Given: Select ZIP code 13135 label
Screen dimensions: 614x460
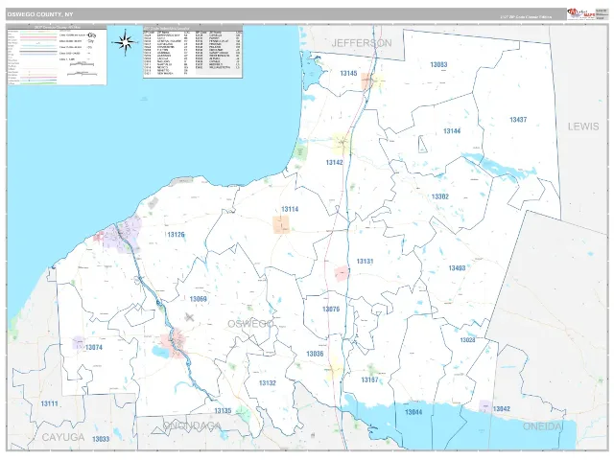Looking at the screenshot, I should [223, 411].
